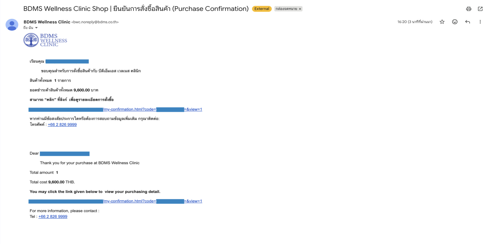
Task: Add an emoji reaction to email
Action: click(455, 22)
